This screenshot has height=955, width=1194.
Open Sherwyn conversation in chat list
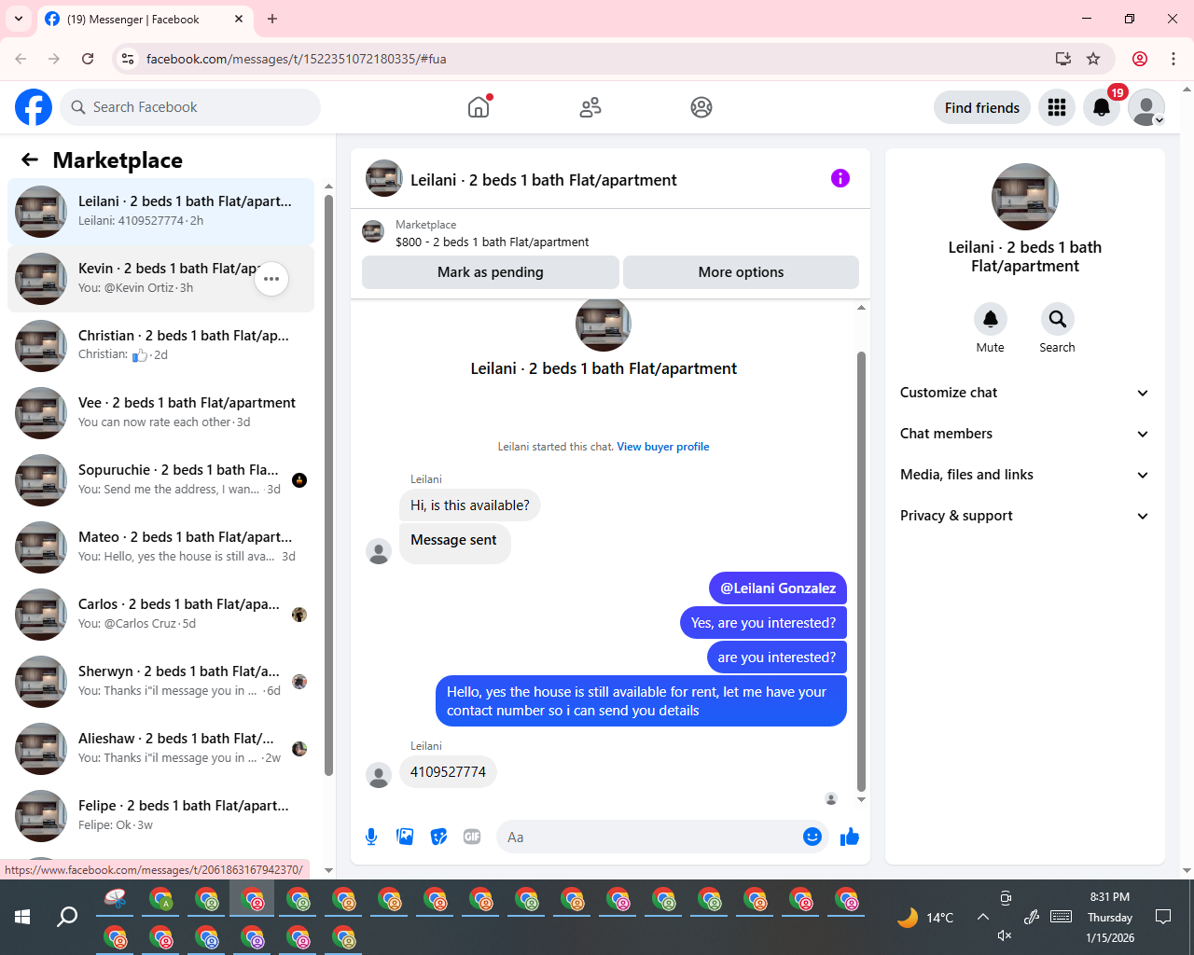160,682
